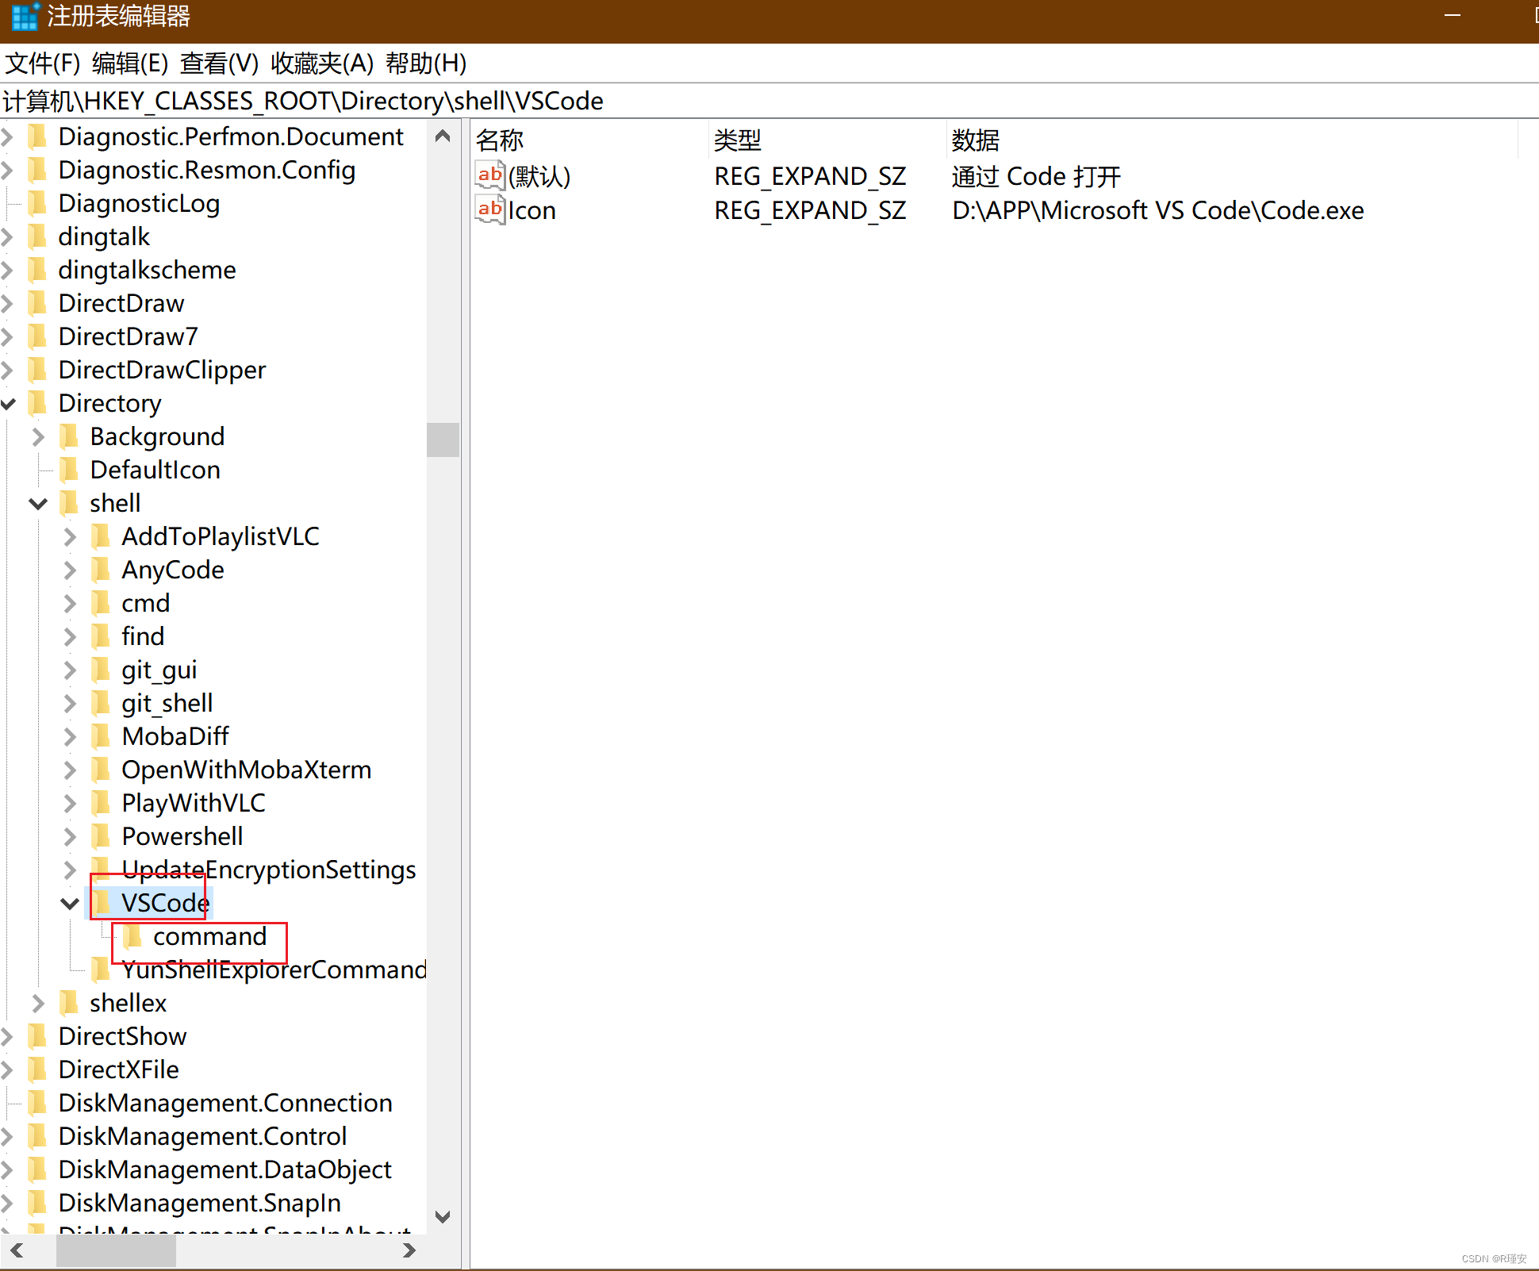Expand the git_shell key
Screen dimensions: 1539x1271
click(x=70, y=703)
